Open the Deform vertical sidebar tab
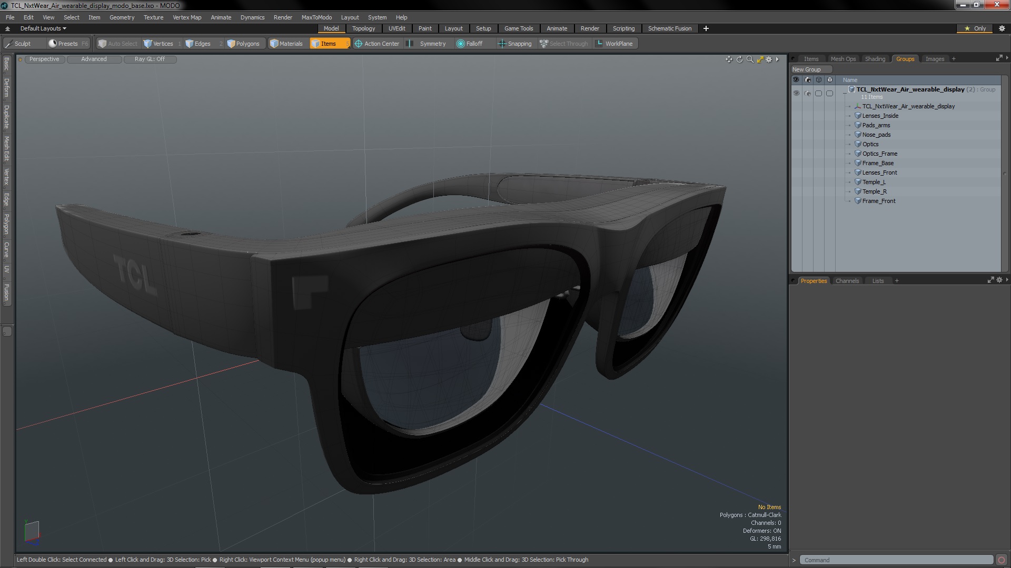 coord(6,88)
